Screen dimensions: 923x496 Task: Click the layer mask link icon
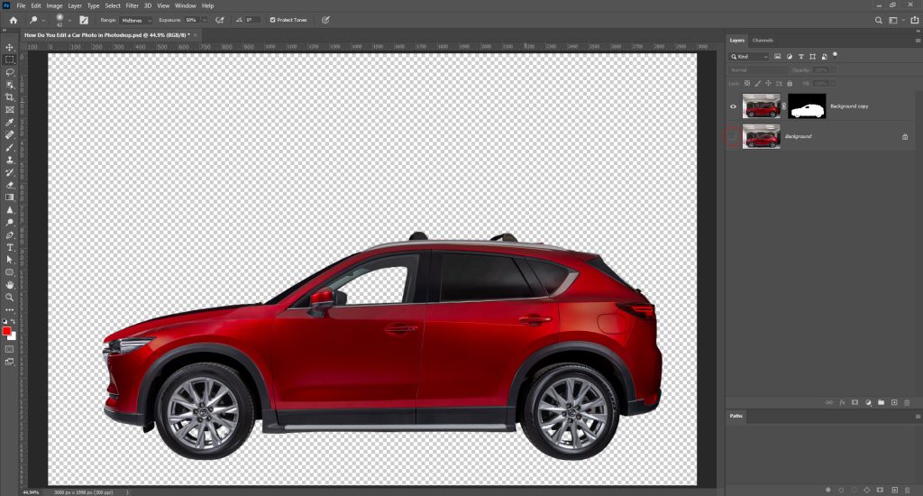784,107
